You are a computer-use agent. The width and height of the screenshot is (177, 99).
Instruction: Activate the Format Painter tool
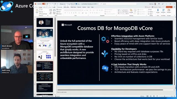coord(43,14)
